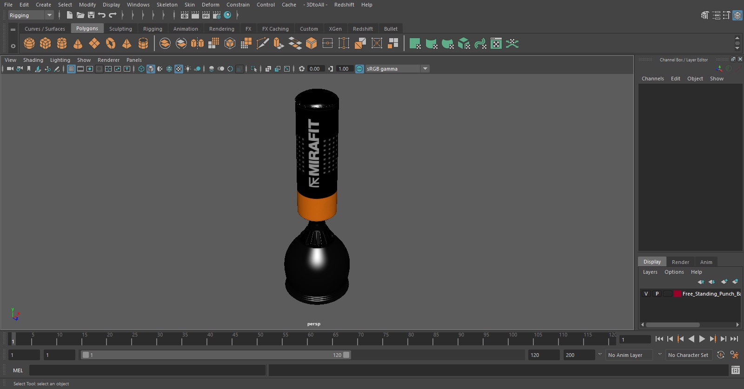
Task: Open the Deform menu
Action: point(210,5)
